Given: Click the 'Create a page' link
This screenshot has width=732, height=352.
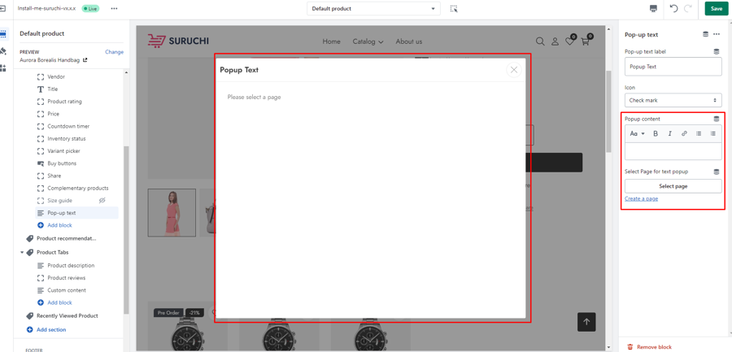Looking at the screenshot, I should (641, 199).
